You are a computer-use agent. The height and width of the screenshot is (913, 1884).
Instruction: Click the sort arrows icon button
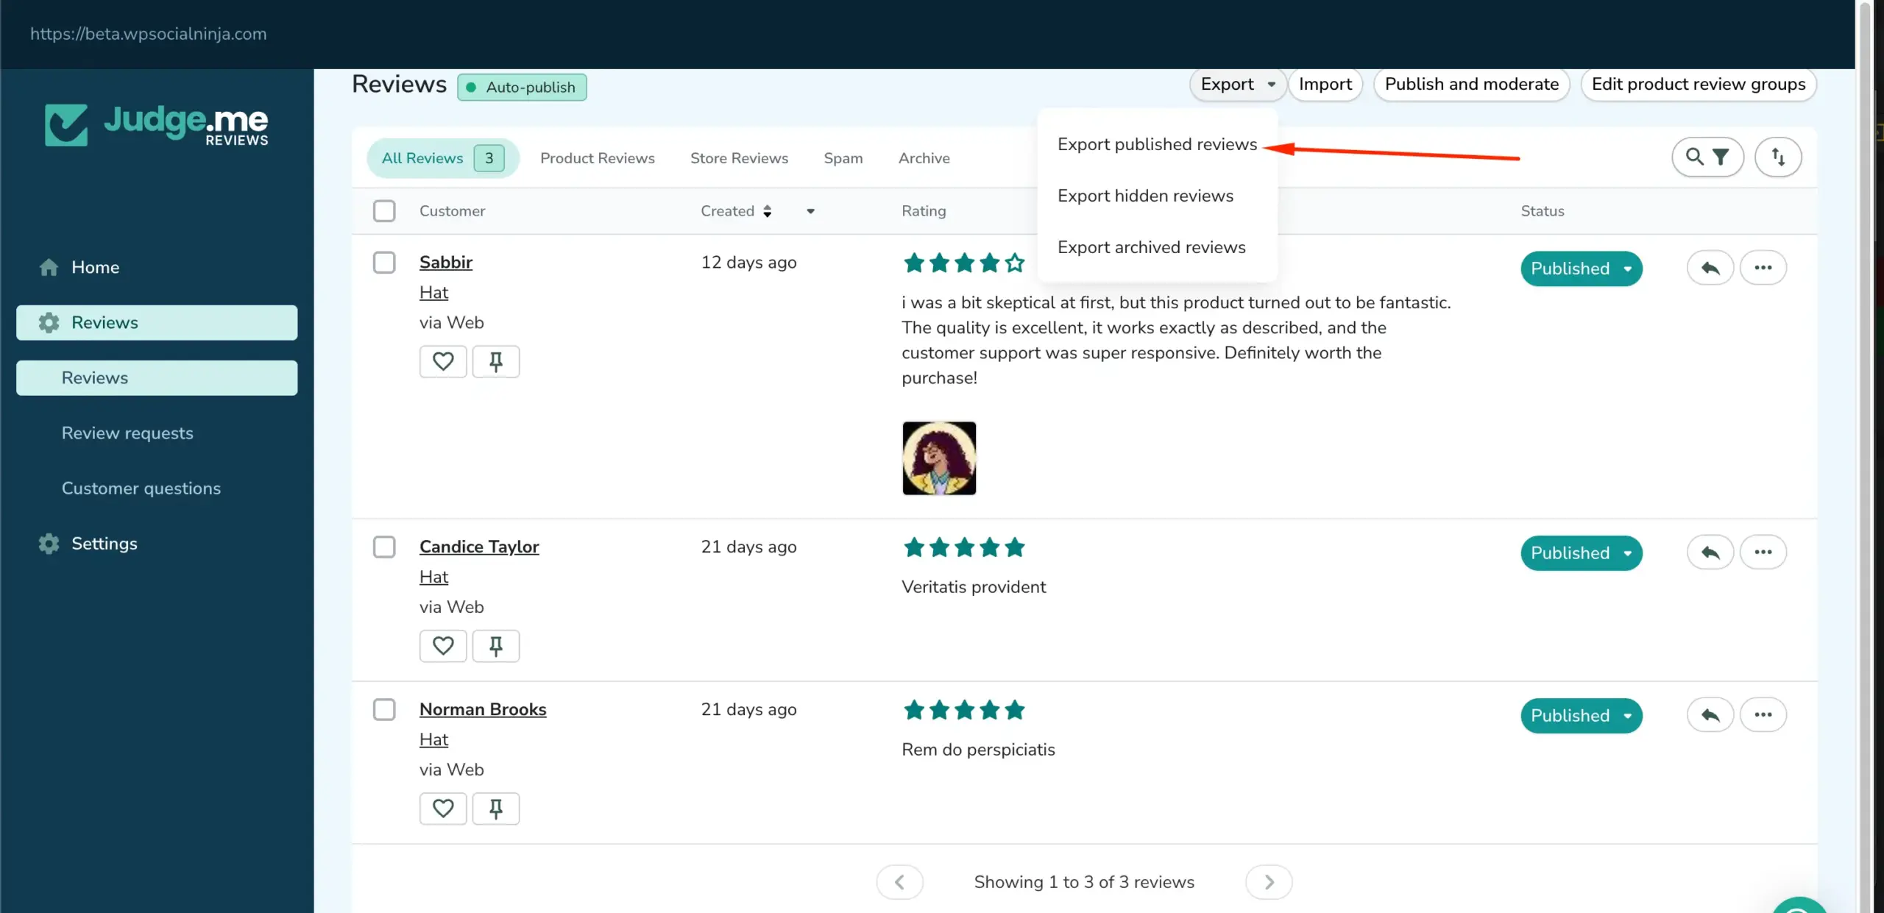click(x=1777, y=157)
